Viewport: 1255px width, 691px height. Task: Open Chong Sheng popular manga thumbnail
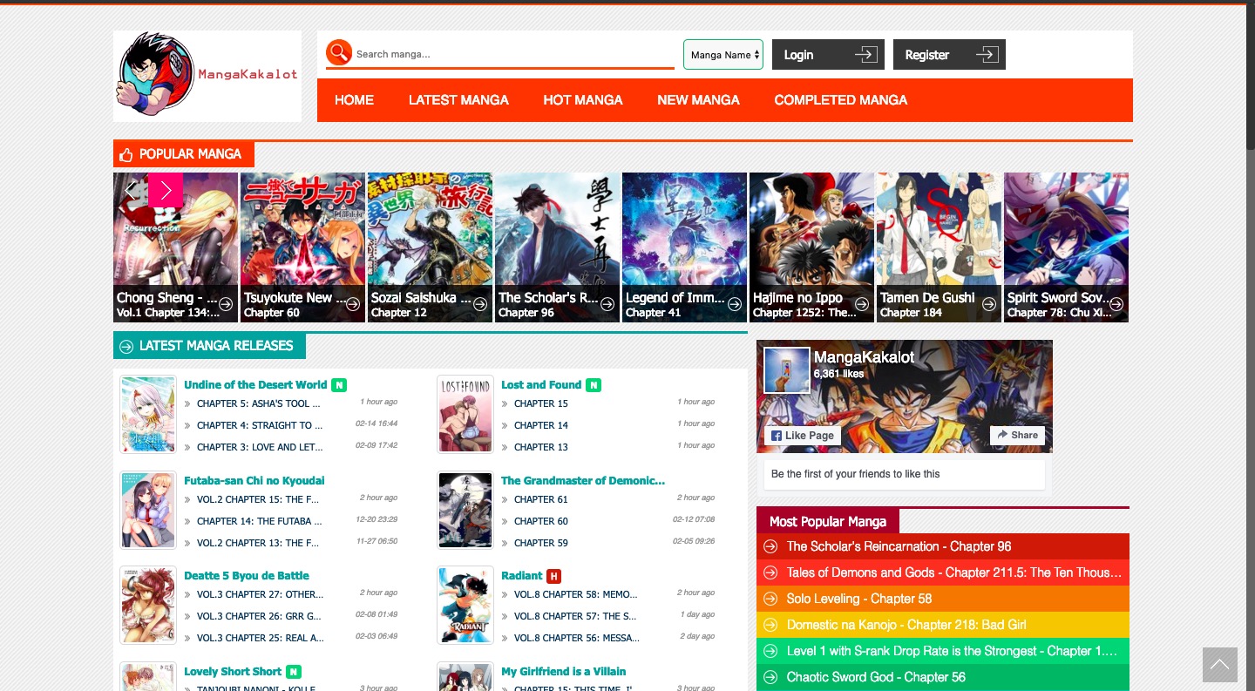click(x=175, y=247)
